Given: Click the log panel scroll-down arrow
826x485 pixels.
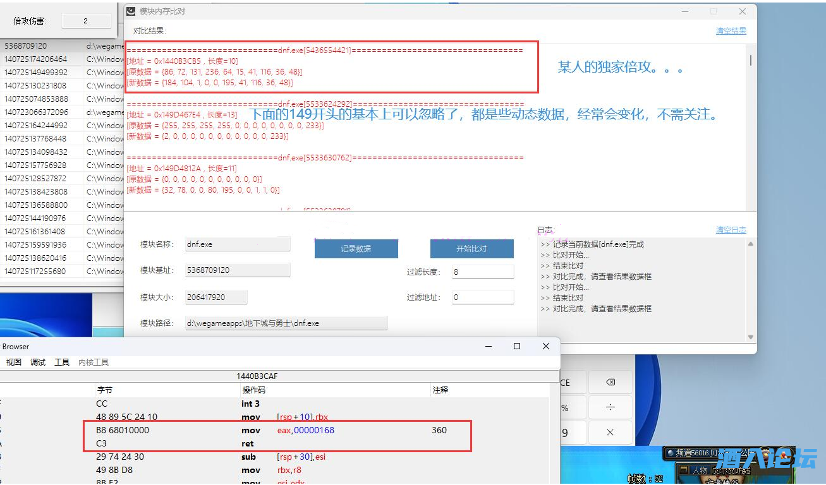Looking at the screenshot, I should (751, 337).
